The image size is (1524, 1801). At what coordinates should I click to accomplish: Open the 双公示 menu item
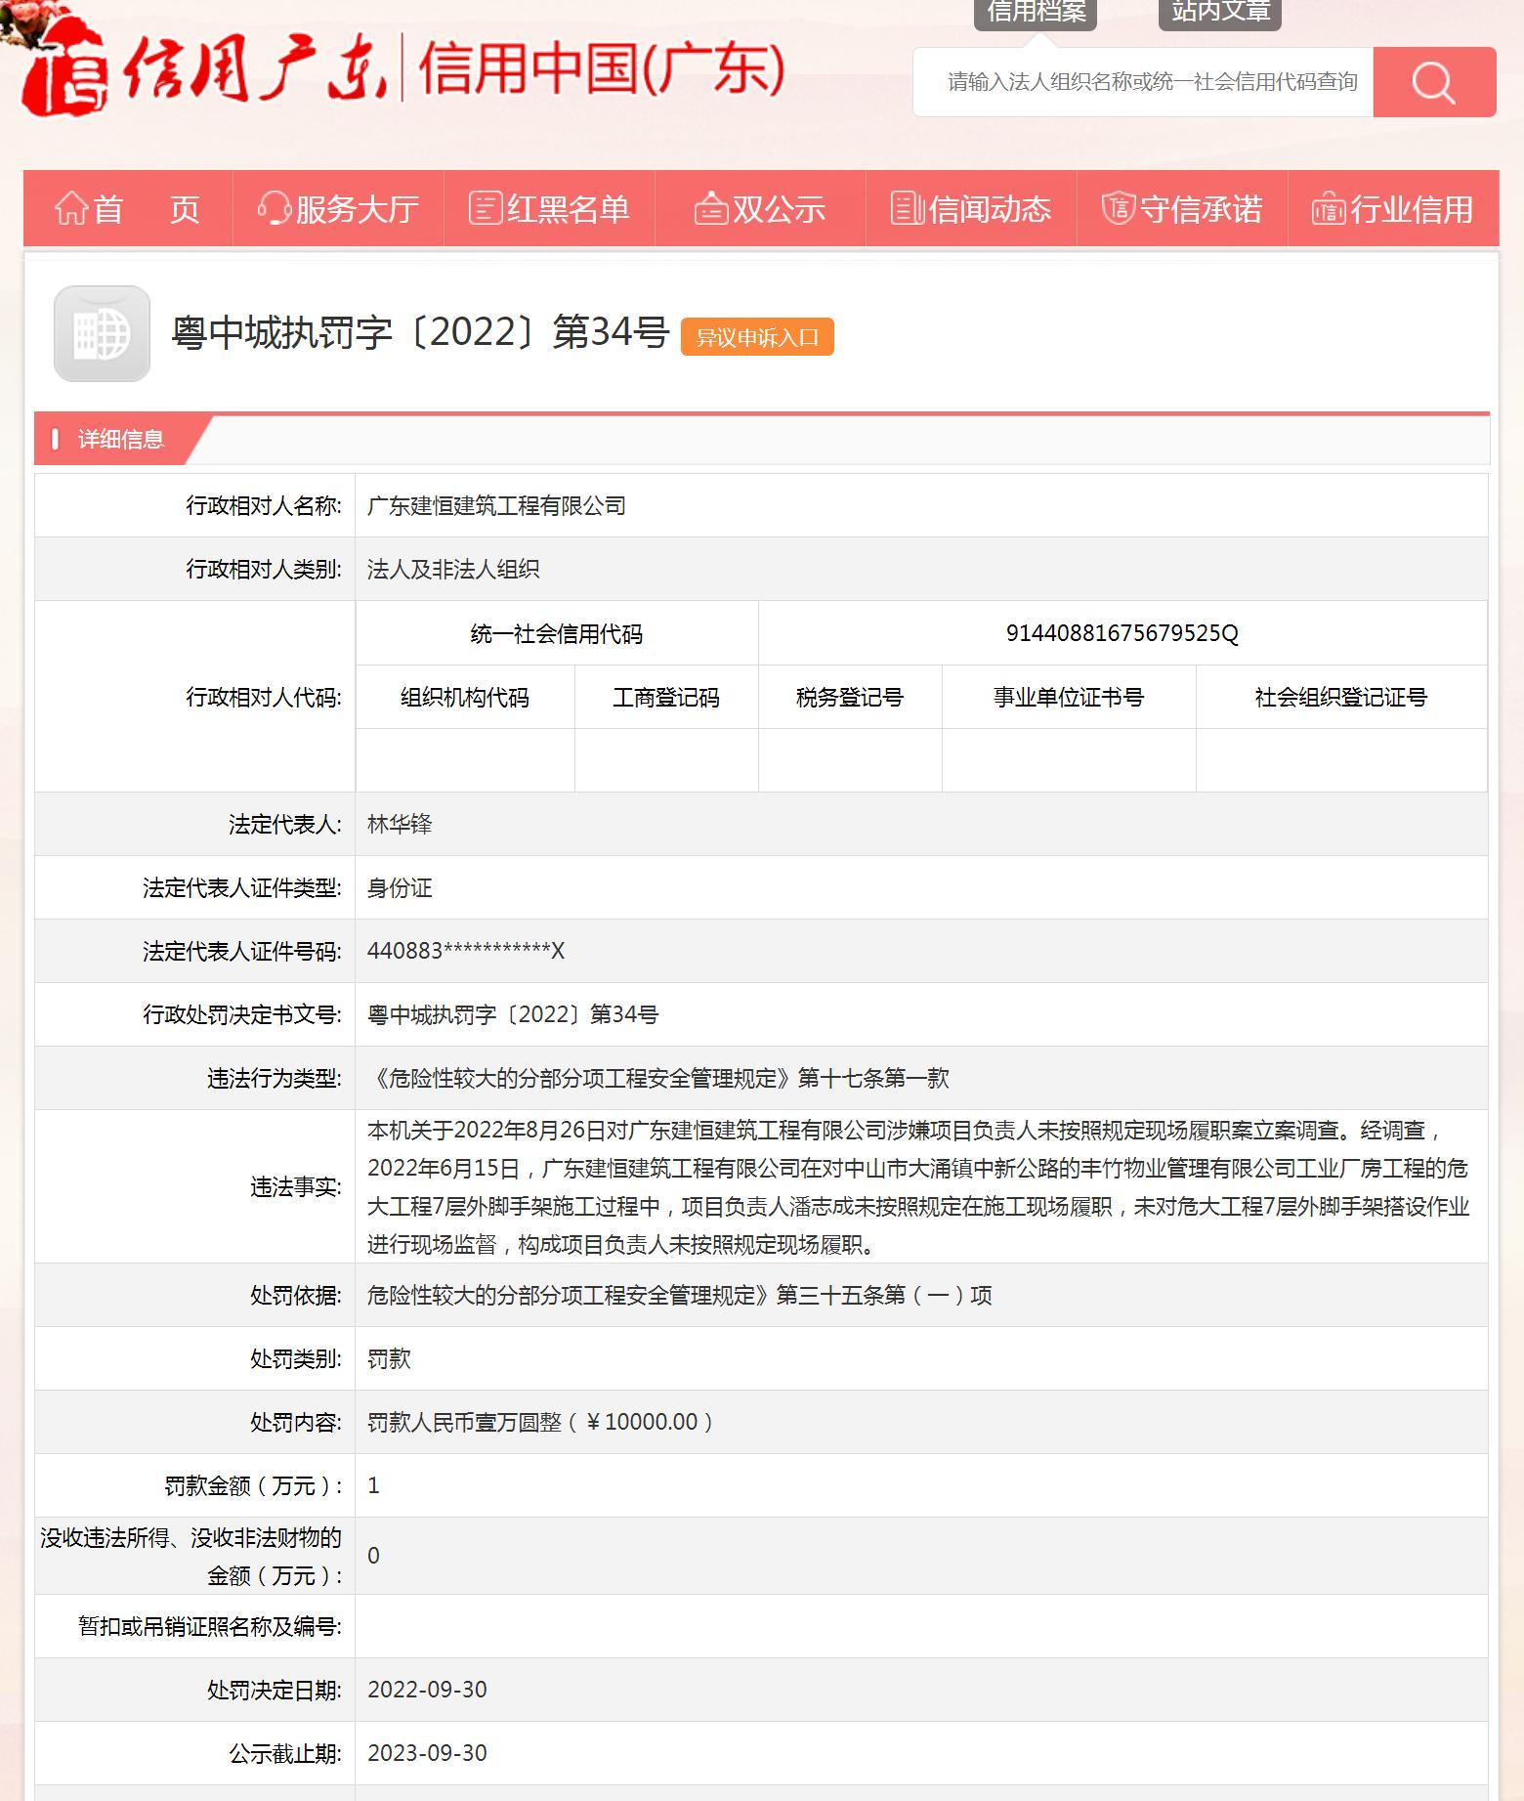760,208
